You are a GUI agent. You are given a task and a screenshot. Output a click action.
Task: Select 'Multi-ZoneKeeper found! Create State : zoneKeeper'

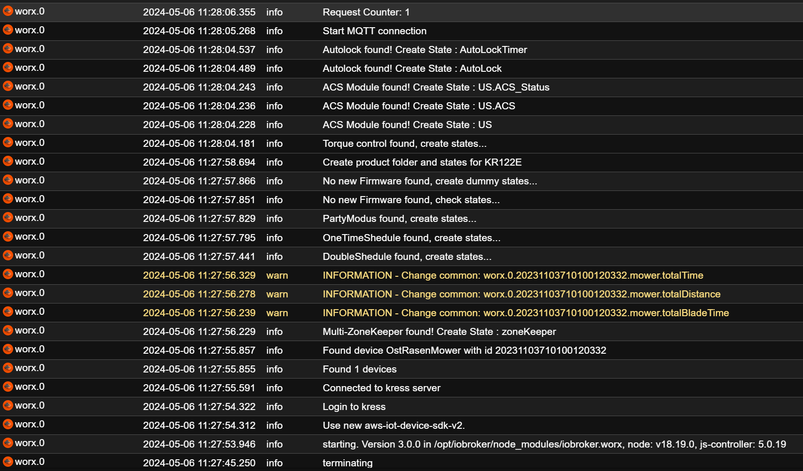pos(439,332)
